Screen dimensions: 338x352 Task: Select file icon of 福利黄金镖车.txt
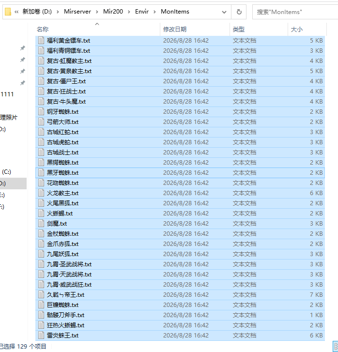coord(41,40)
